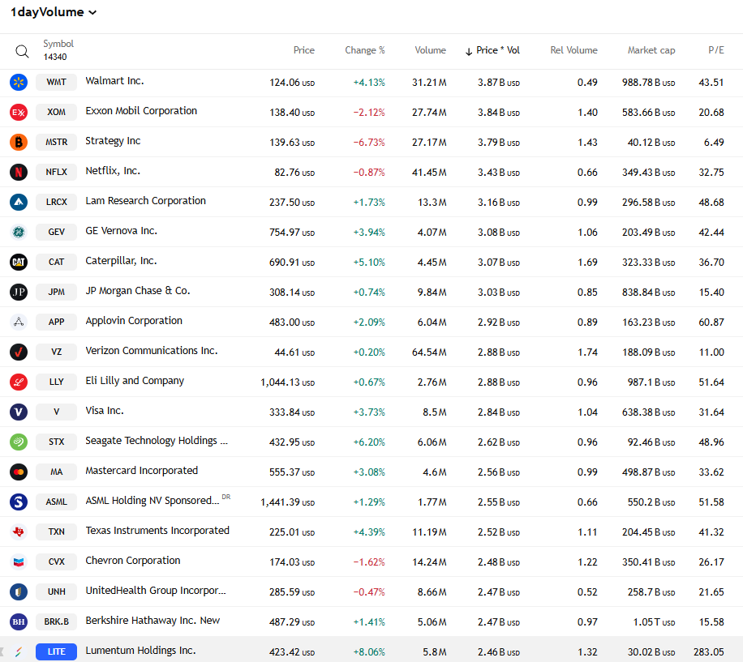This screenshot has width=743, height=662.
Task: Open the WMT ticker tag
Action: coord(57,83)
